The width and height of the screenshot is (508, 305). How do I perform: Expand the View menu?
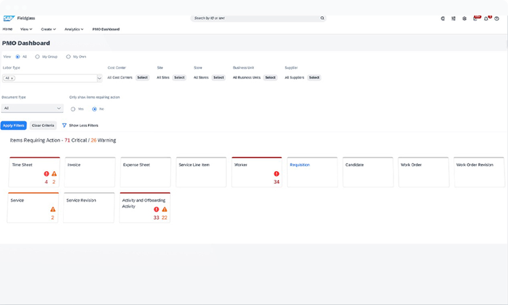(26, 29)
